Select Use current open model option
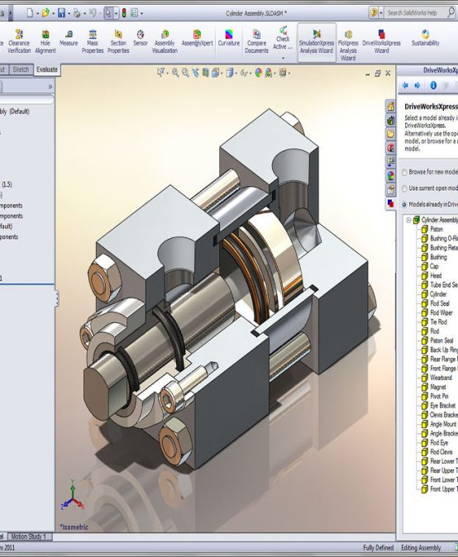 (x=404, y=188)
